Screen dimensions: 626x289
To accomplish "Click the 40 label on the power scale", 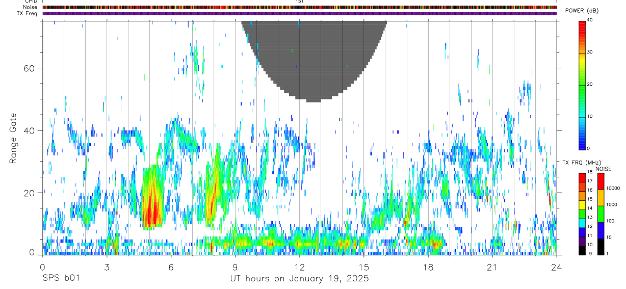I will pos(590,20).
